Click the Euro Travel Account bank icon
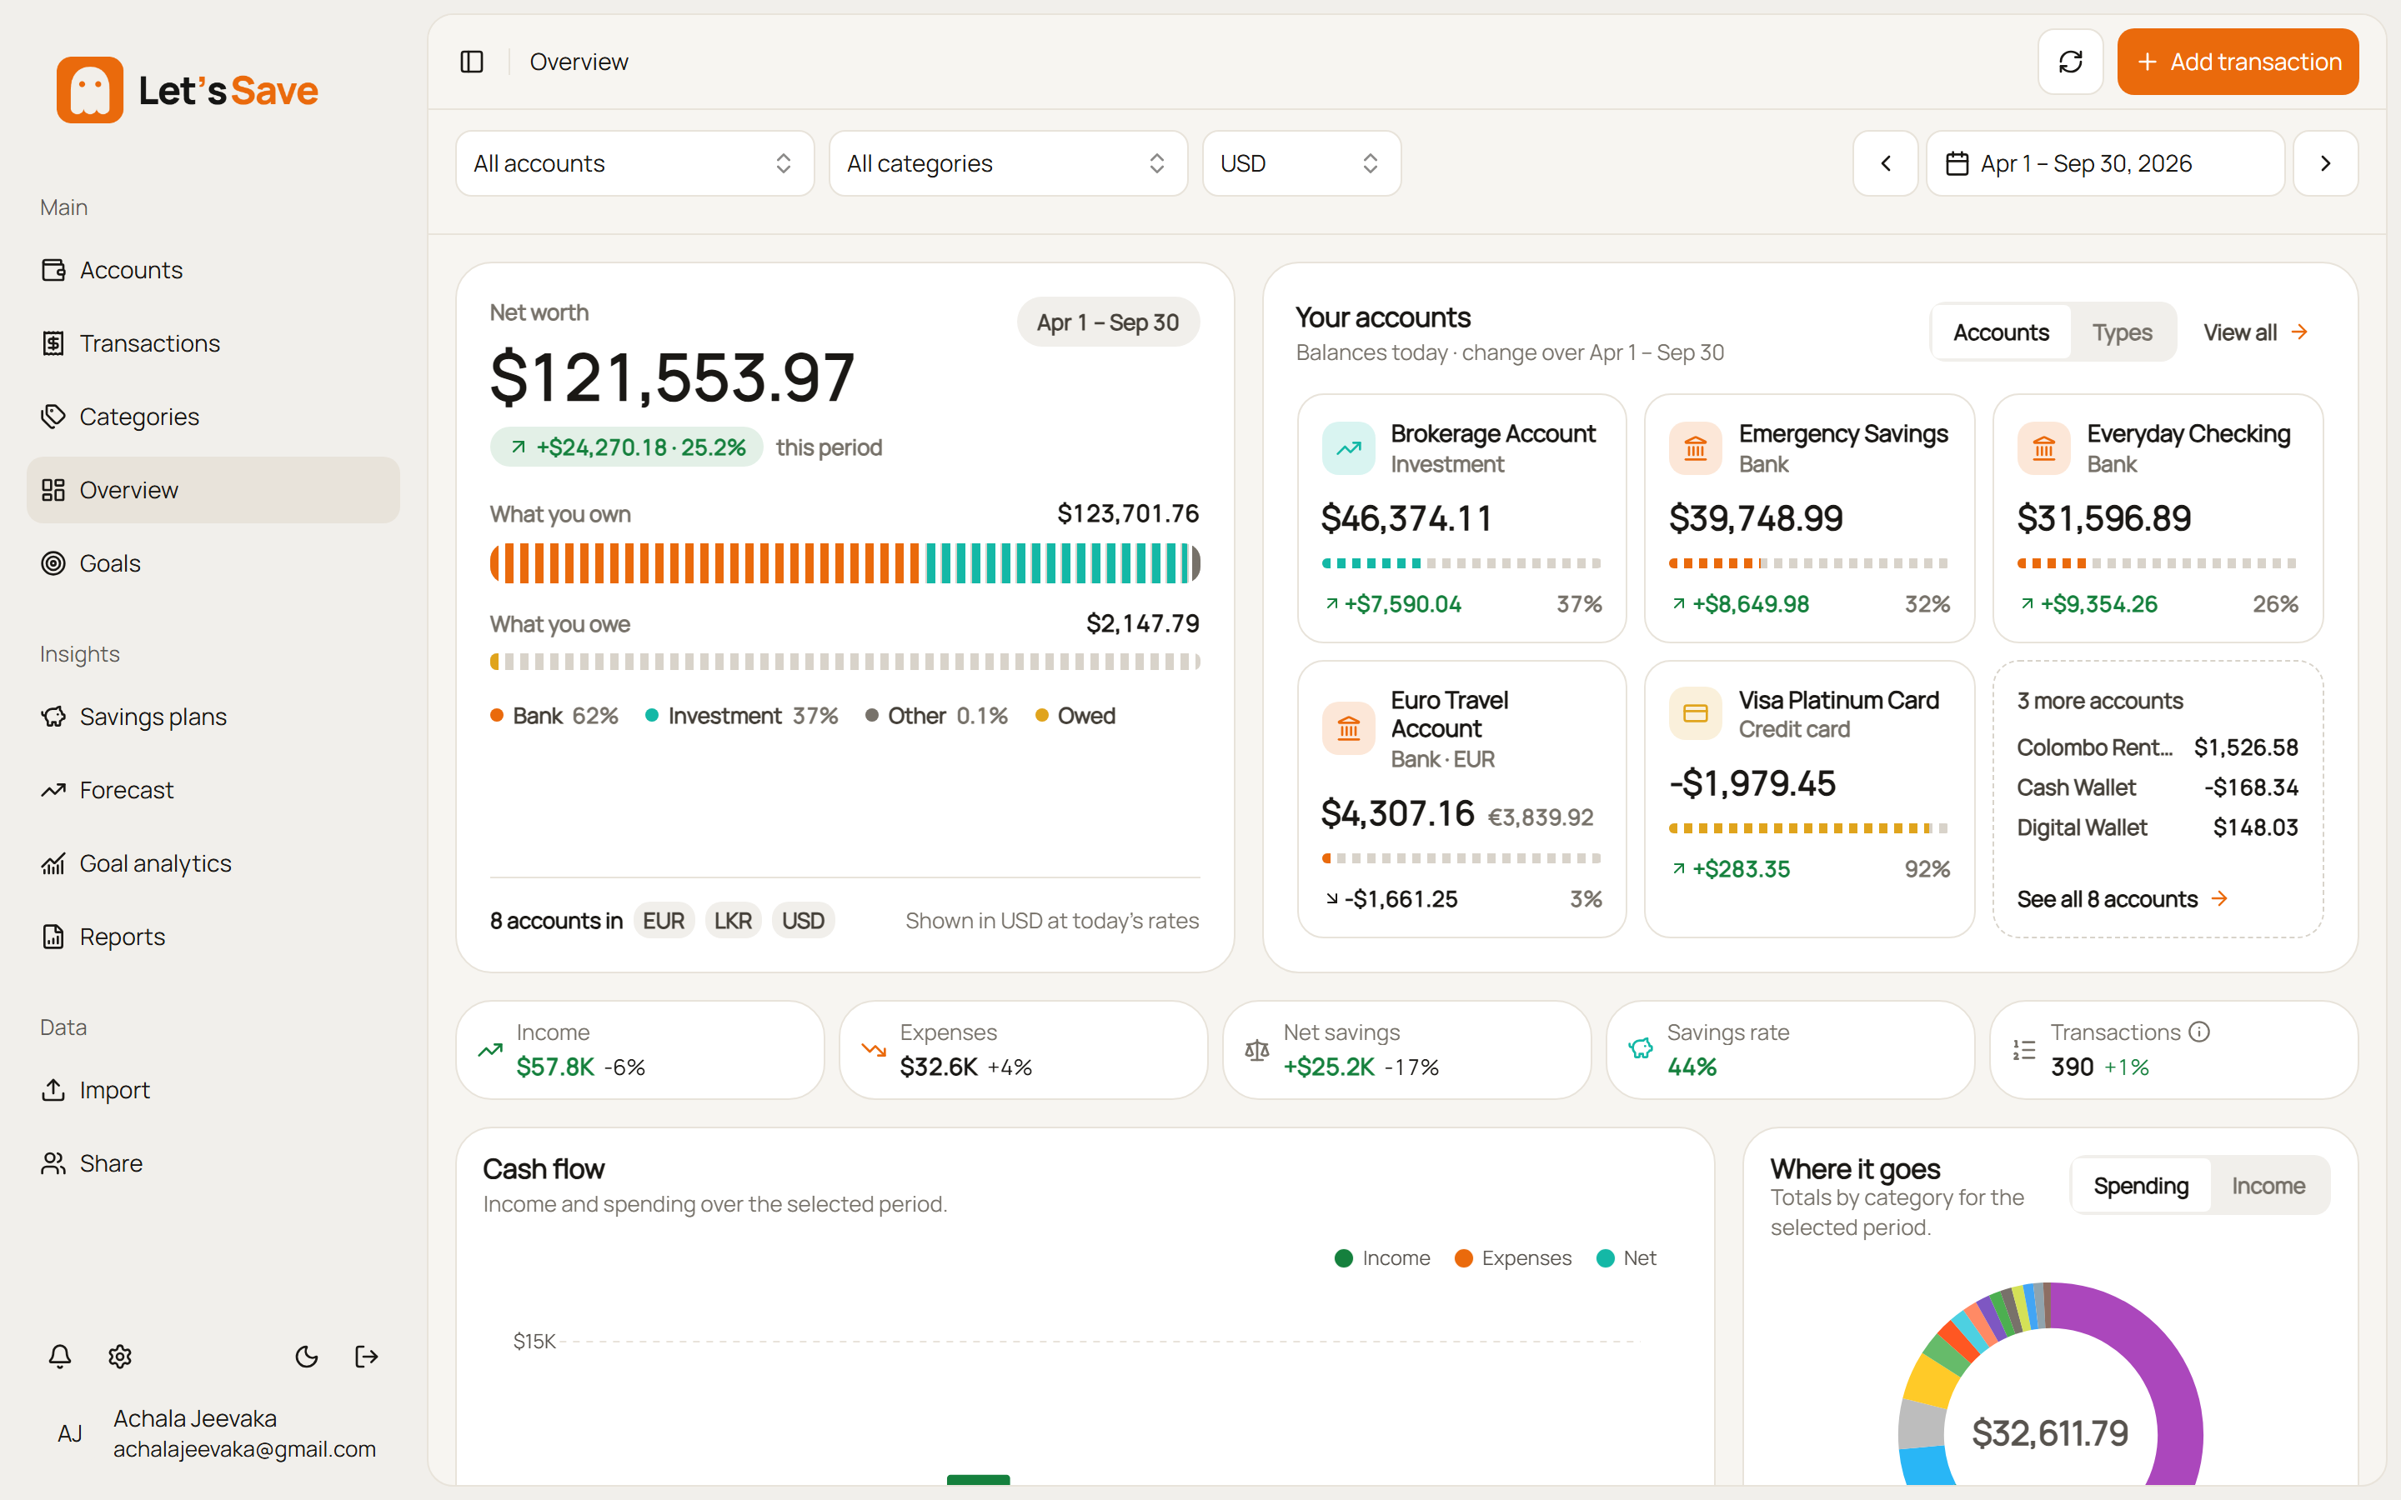 pyautogui.click(x=1348, y=729)
